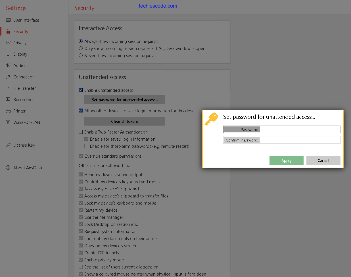Uncheck Enable unattended access
Screen dimensions: 351x277
[81, 90]
